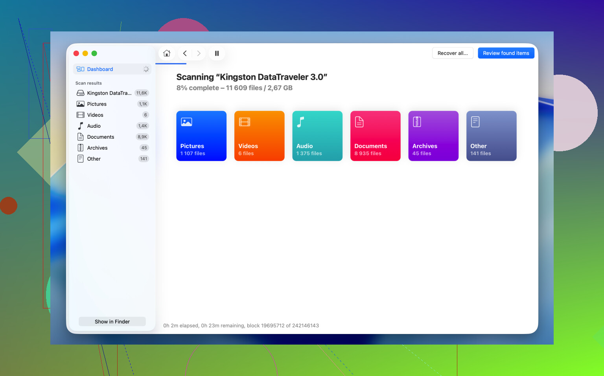Go to the home screen icon
The image size is (604, 376).
(x=167, y=53)
